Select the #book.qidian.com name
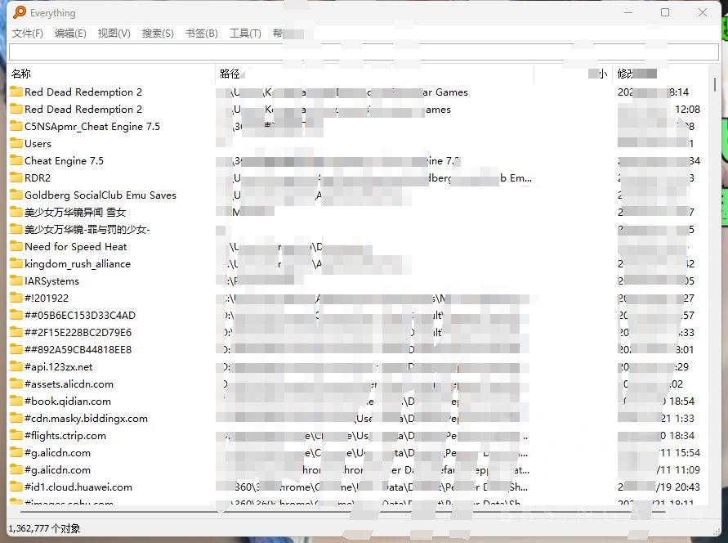The height and width of the screenshot is (543, 728). click(x=68, y=402)
